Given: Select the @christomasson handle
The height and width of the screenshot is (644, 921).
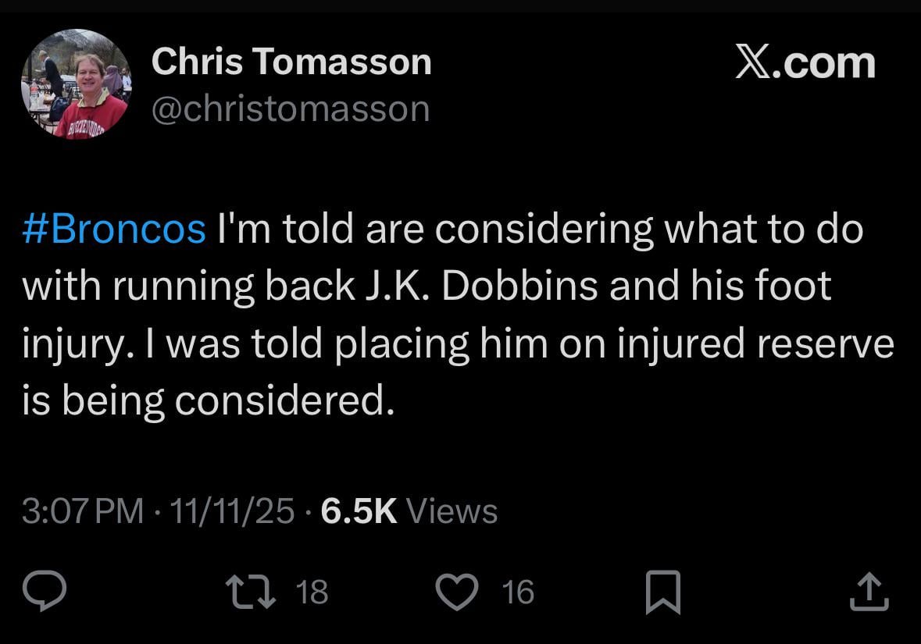Looking at the screenshot, I should point(290,108).
